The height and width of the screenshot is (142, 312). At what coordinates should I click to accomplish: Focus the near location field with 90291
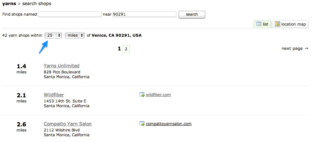coord(144,14)
